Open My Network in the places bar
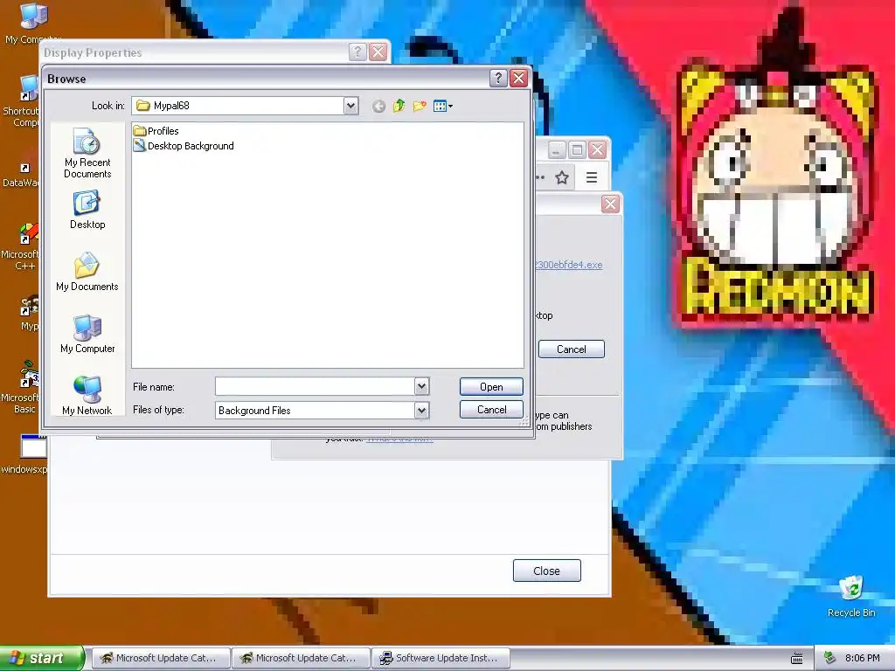 click(x=87, y=396)
